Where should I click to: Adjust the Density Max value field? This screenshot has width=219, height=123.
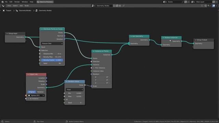click(52, 57)
